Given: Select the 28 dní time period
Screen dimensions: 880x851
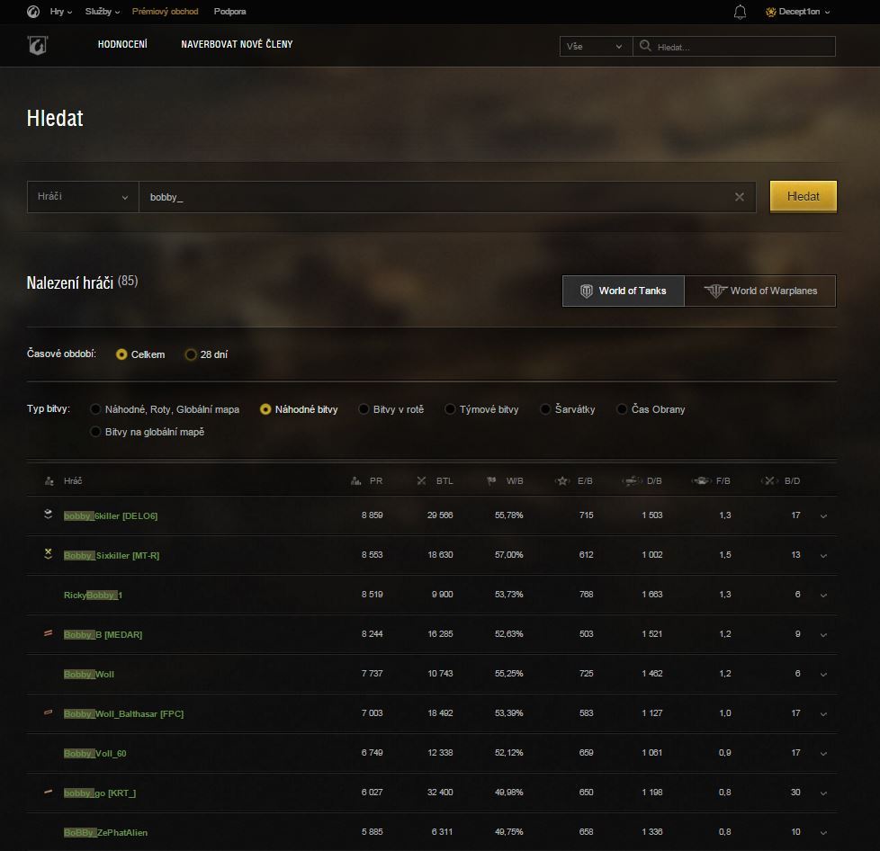Looking at the screenshot, I should pyautogui.click(x=191, y=354).
